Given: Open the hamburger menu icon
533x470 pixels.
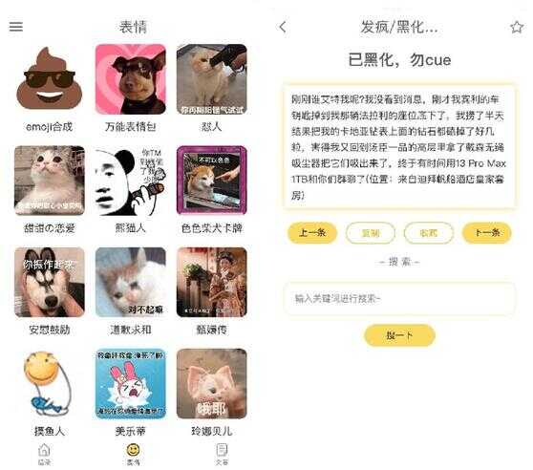Looking at the screenshot, I should pos(15,27).
